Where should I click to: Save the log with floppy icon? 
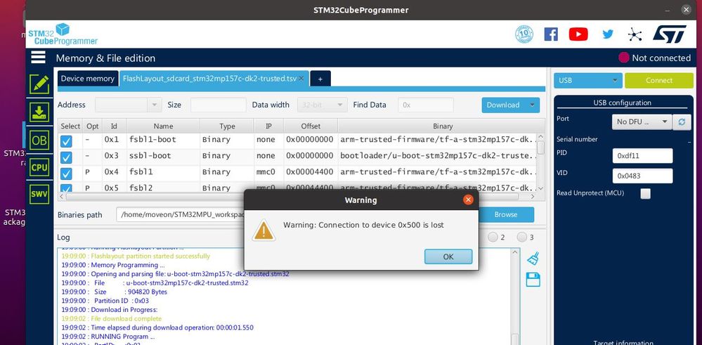coord(533,280)
